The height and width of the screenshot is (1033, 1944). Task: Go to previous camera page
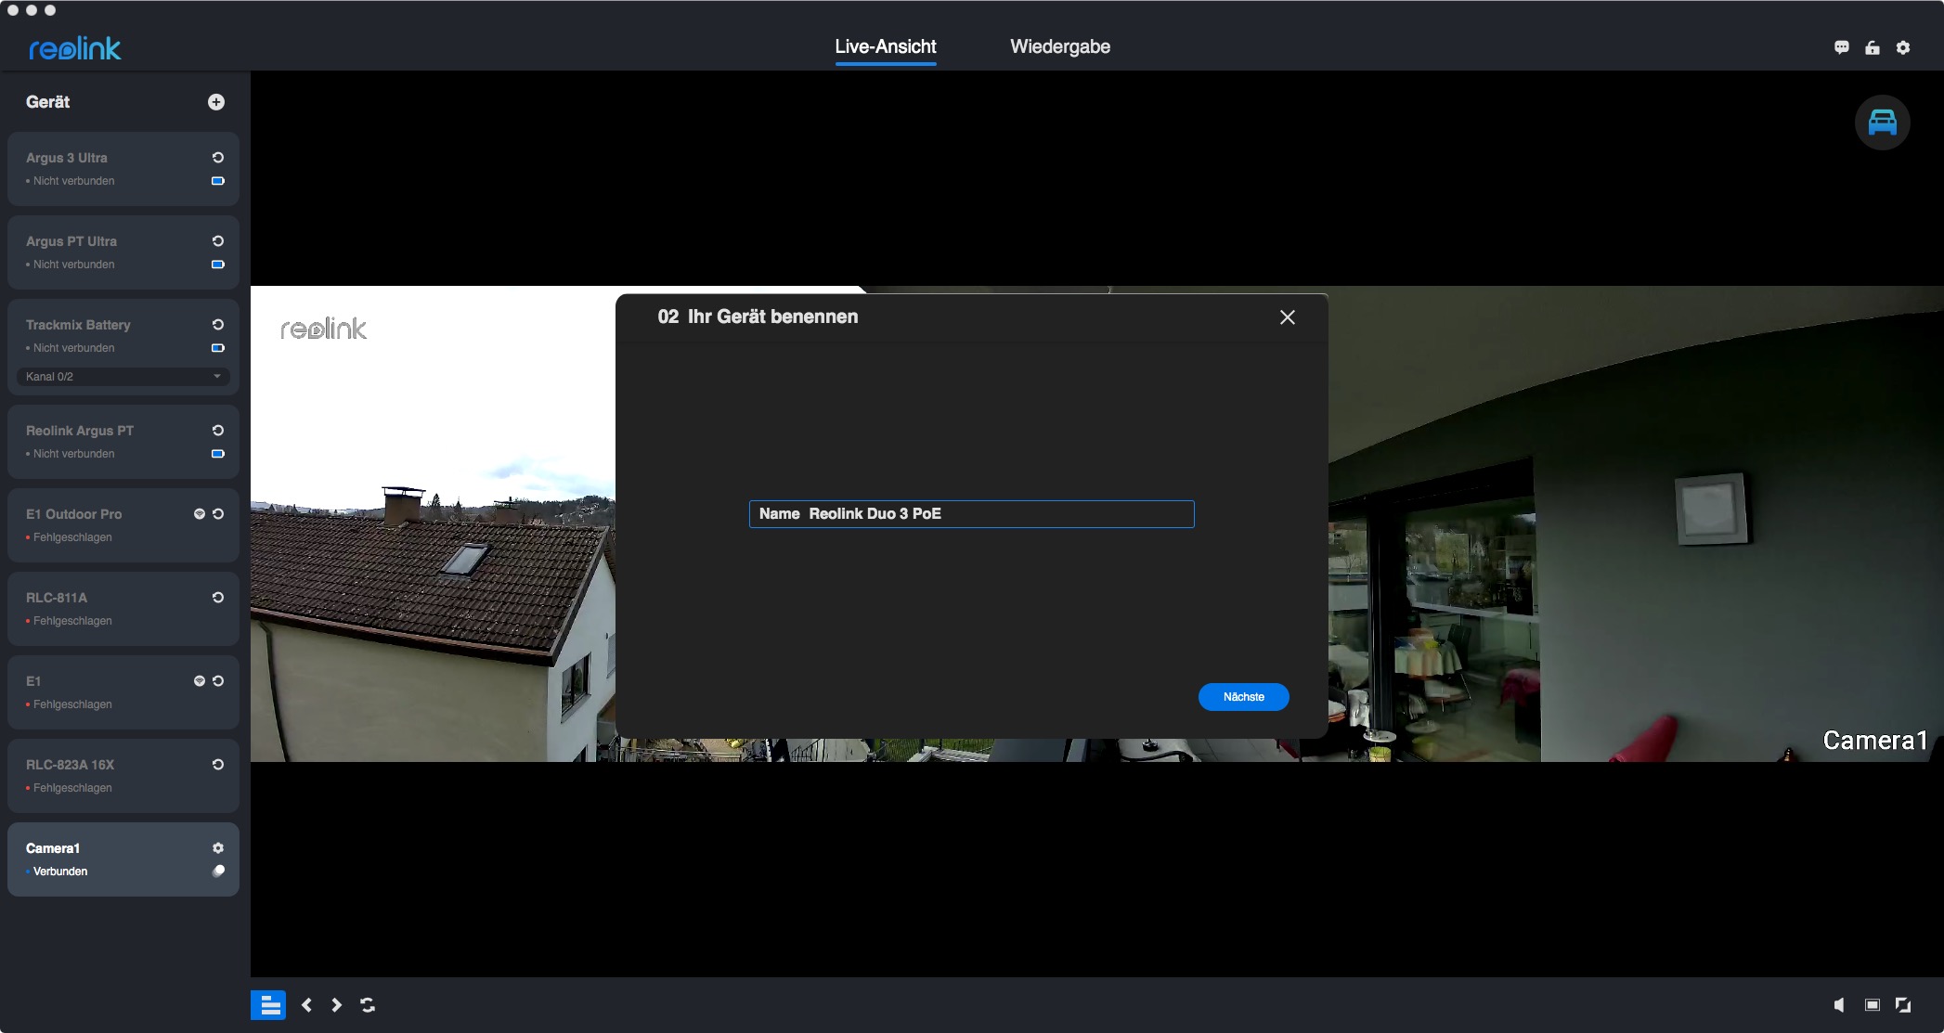pyautogui.click(x=306, y=1005)
